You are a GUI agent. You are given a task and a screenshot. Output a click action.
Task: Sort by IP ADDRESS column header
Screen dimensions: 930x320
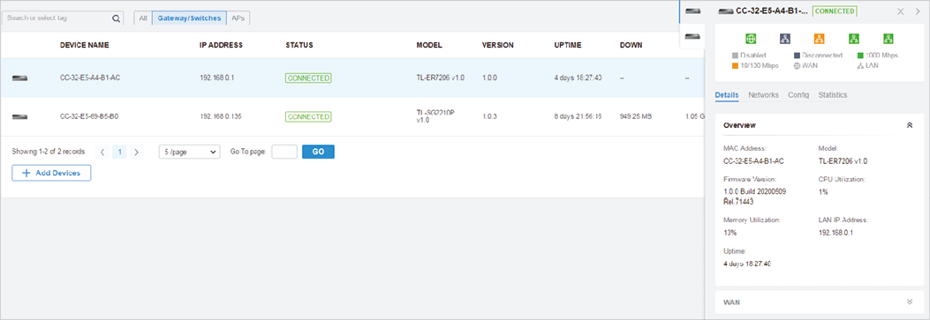click(221, 45)
